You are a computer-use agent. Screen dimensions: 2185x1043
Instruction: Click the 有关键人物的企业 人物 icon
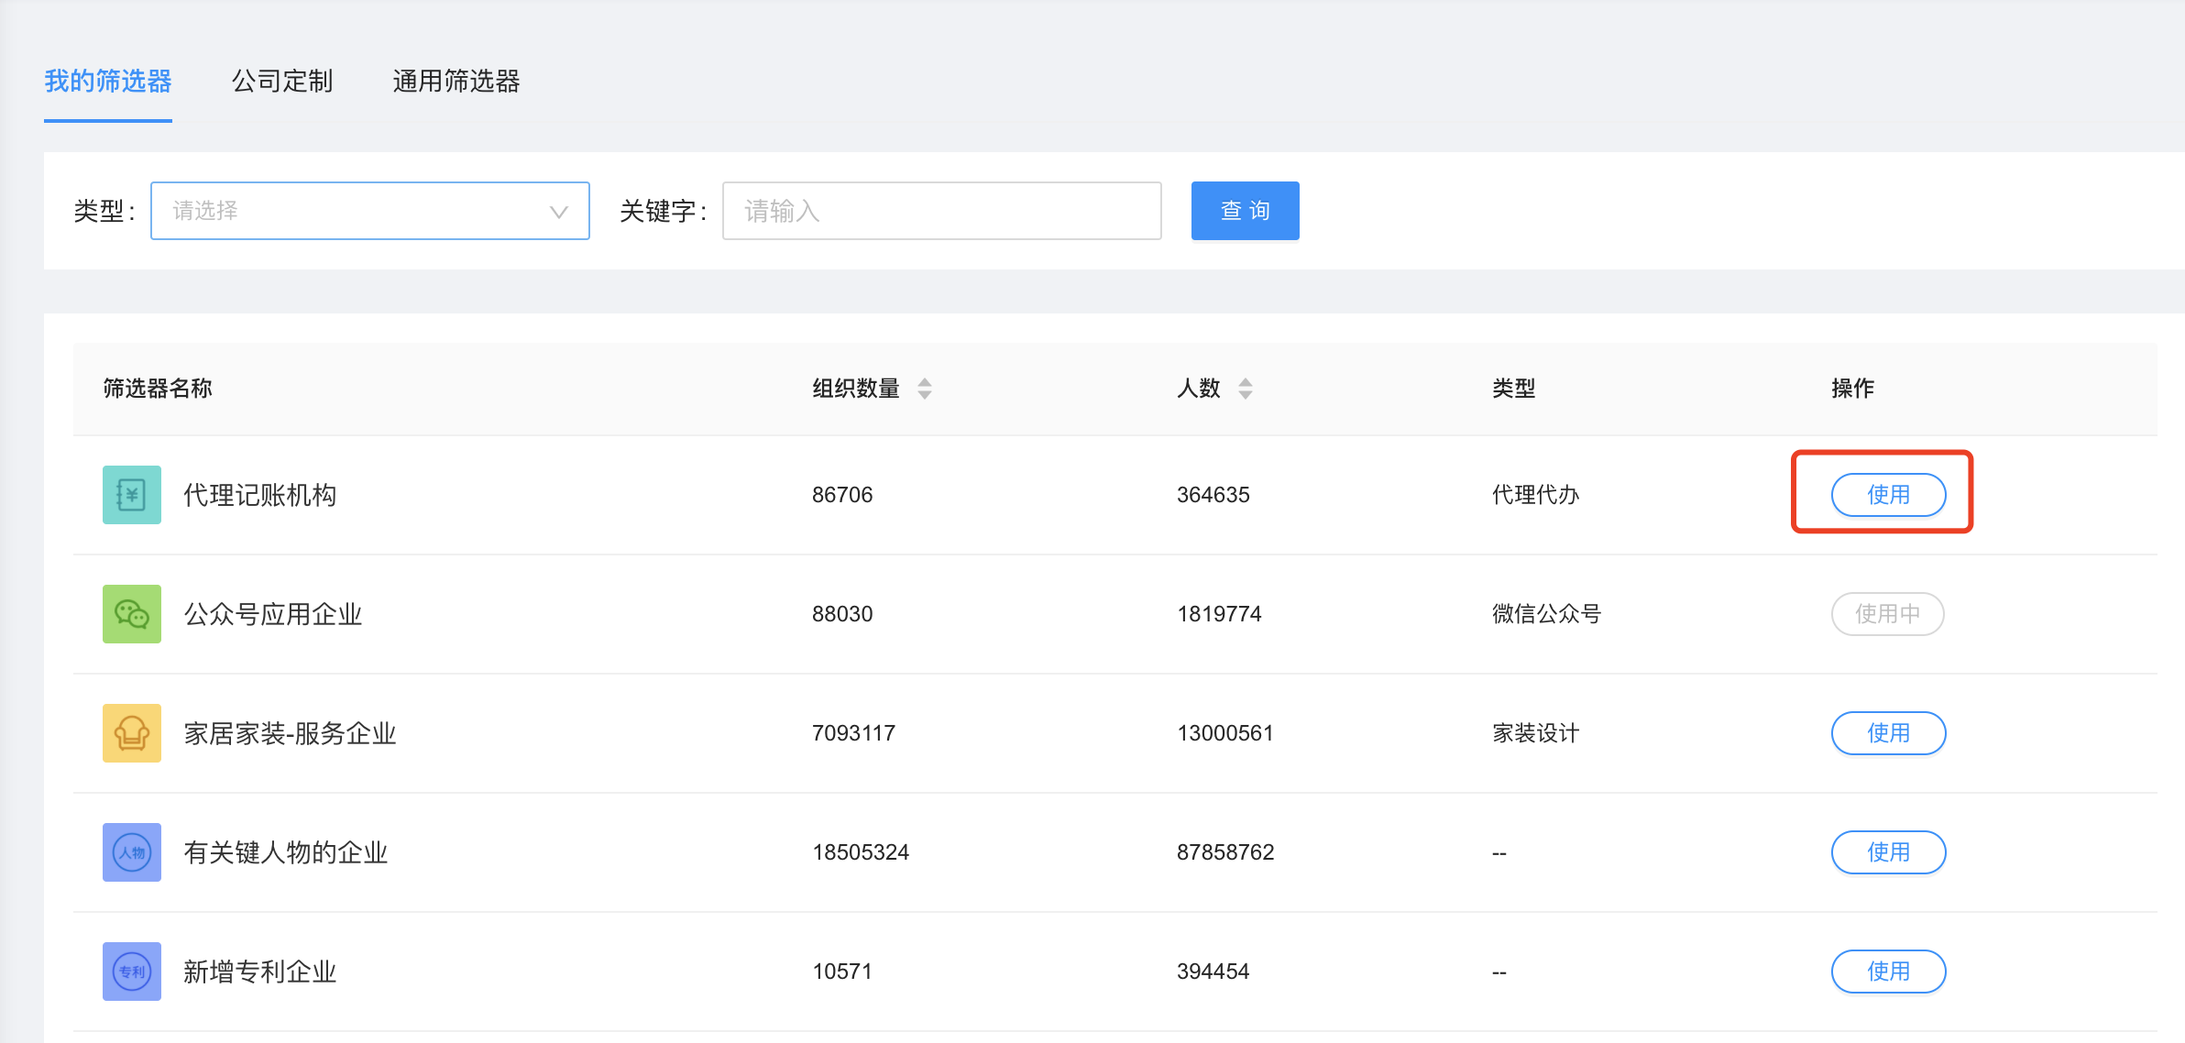[x=132, y=852]
